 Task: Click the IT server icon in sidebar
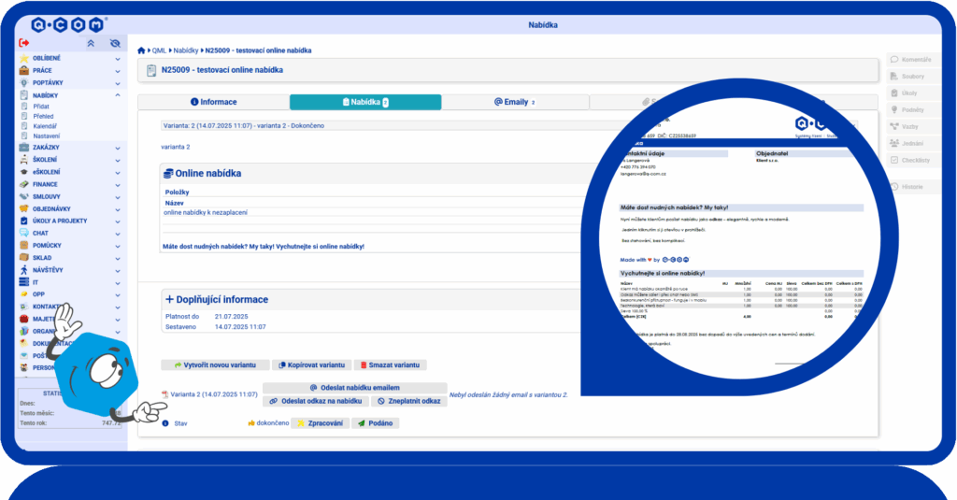pos(23,282)
